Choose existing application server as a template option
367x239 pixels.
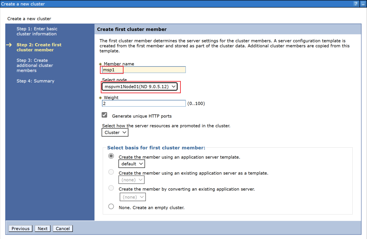point(111,172)
